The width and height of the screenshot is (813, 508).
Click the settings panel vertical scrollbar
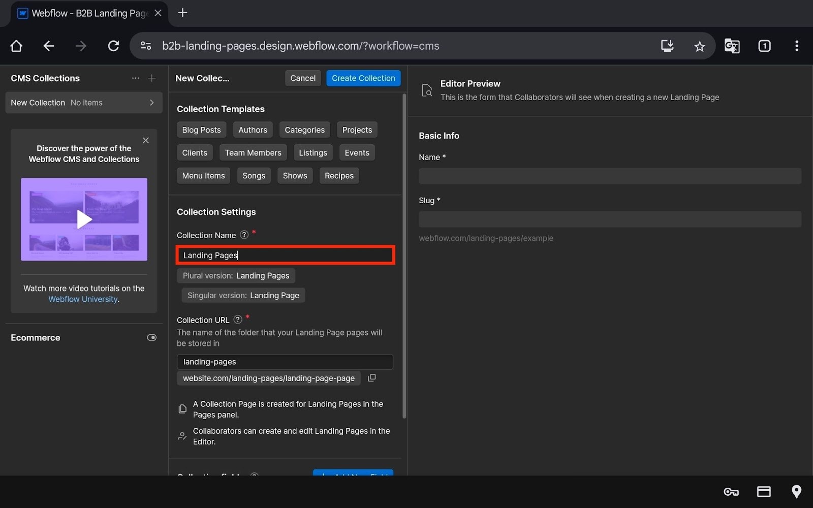[x=404, y=256]
